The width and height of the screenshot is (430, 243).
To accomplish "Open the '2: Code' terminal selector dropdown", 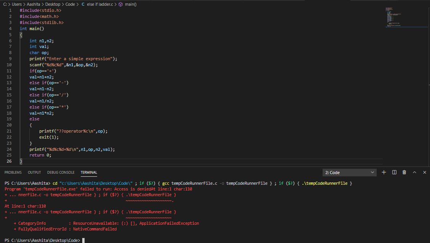I will (349, 173).
